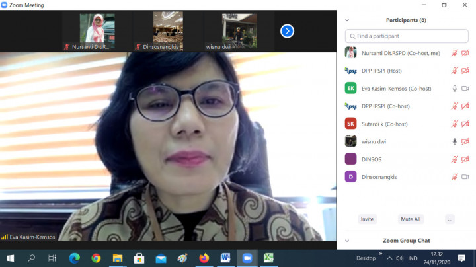The image size is (476, 267).
Task: Click Nursanti Dit.RSPD disabled video icon
Action: tap(465, 53)
